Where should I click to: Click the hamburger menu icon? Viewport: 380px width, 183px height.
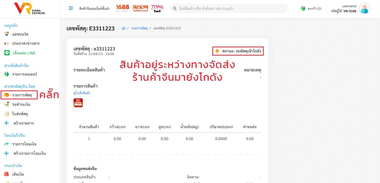[x=71, y=8]
